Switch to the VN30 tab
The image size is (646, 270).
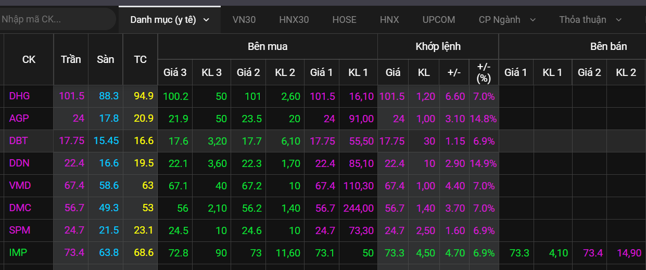pyautogui.click(x=244, y=20)
